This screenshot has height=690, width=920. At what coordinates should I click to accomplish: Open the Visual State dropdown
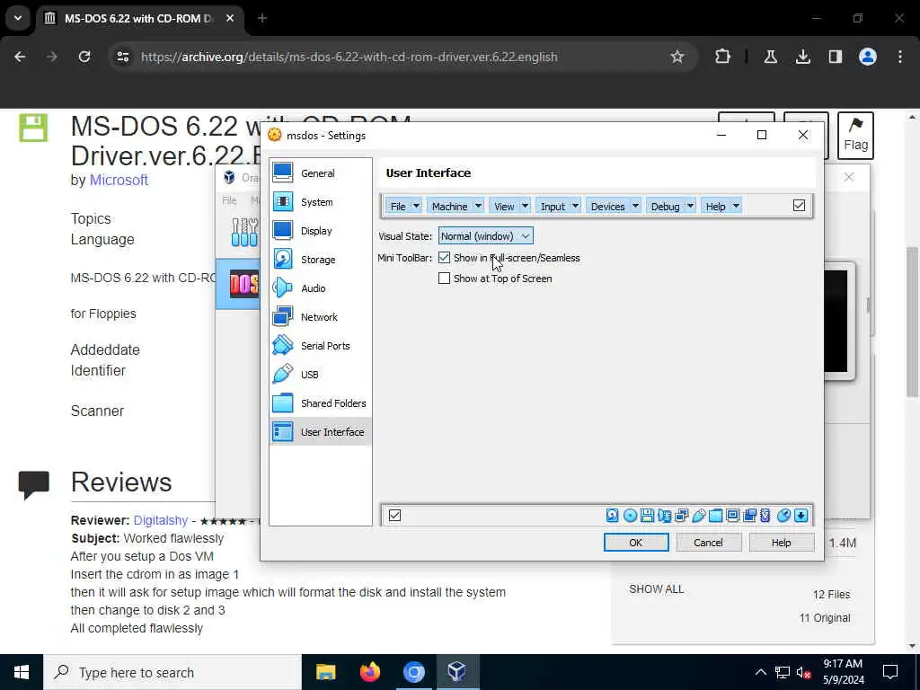486,236
